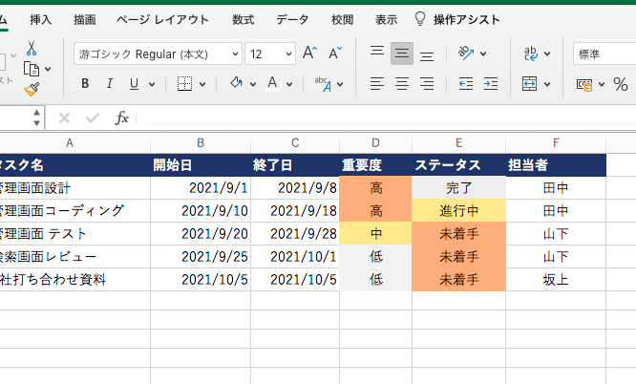This screenshot has width=636, height=384.
Task: Select the 坂上 cell
Action: pyautogui.click(x=556, y=279)
